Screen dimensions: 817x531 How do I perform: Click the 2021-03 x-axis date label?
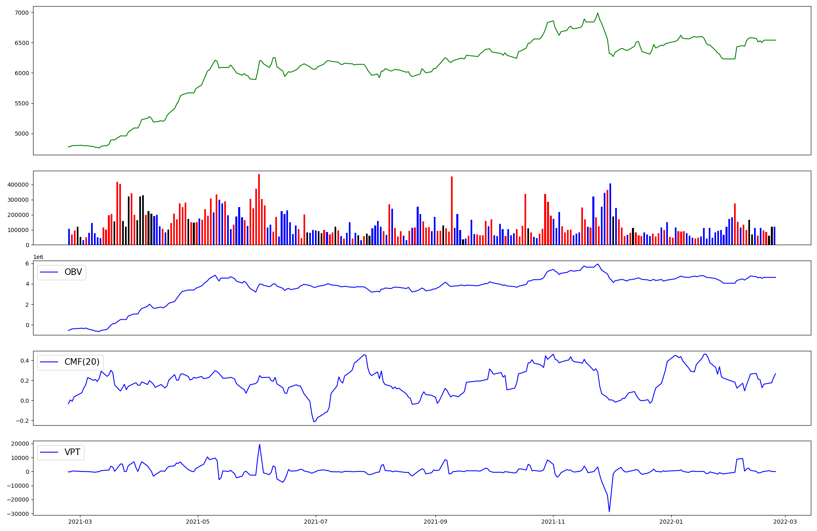(80, 522)
